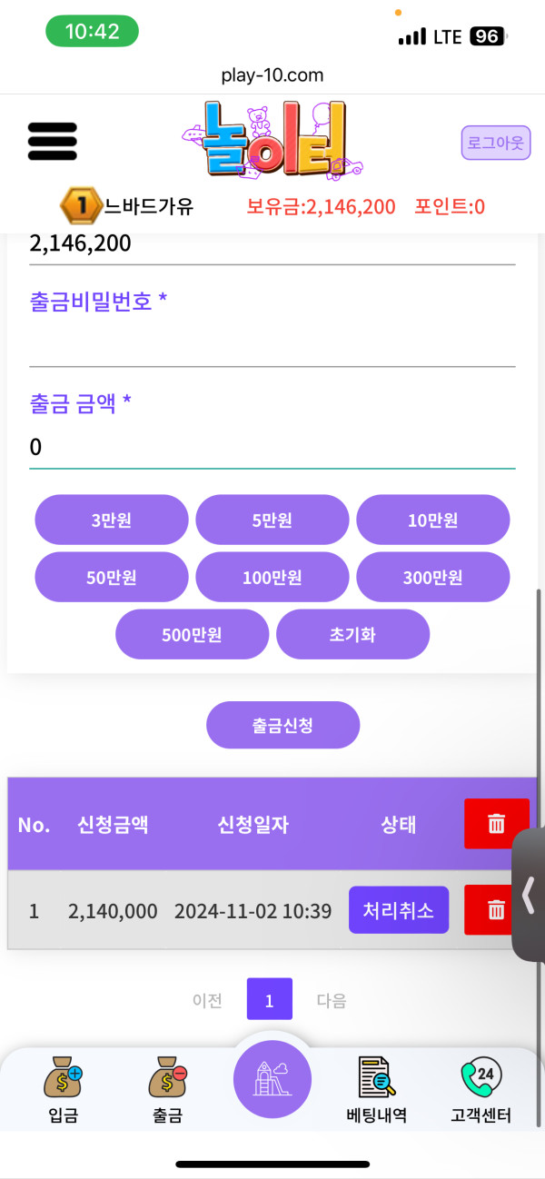Viewport: 545px width, 1179px height.
Task: Select the 3만원 amount button
Action: (x=112, y=520)
